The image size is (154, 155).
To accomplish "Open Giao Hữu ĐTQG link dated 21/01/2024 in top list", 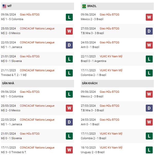I will click(30, 56).
